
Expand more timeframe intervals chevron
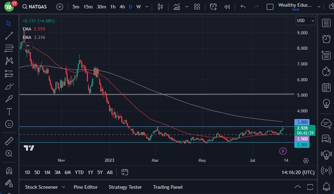click(147, 7)
